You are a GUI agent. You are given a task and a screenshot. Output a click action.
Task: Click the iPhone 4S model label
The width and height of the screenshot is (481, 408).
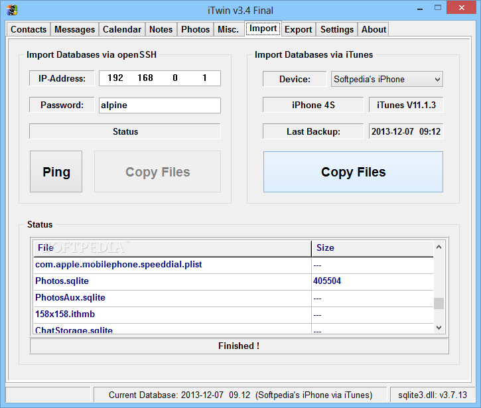point(313,105)
